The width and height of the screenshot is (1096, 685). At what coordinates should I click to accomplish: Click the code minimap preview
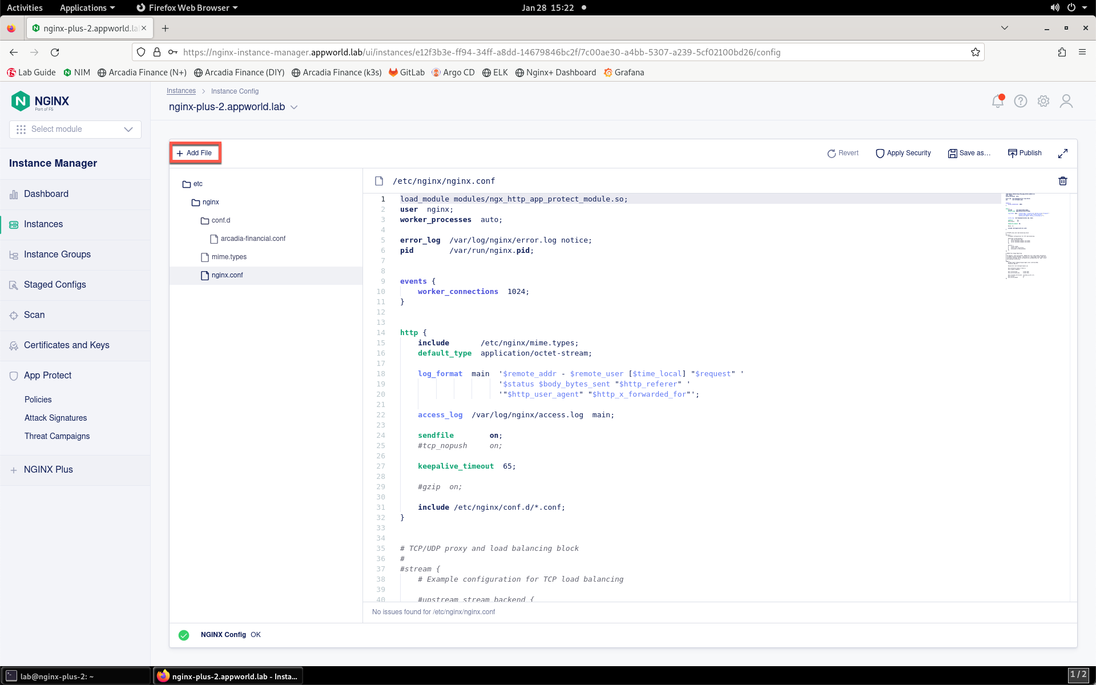pyautogui.click(x=1027, y=236)
